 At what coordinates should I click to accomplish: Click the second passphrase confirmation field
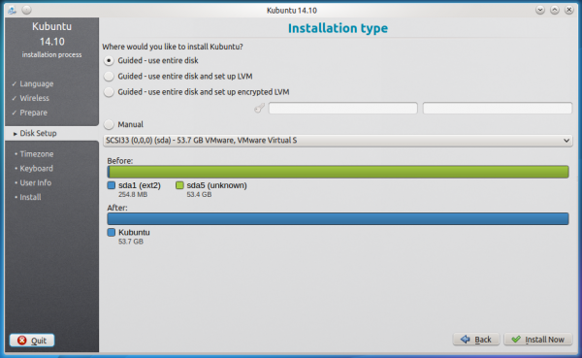(x=498, y=108)
